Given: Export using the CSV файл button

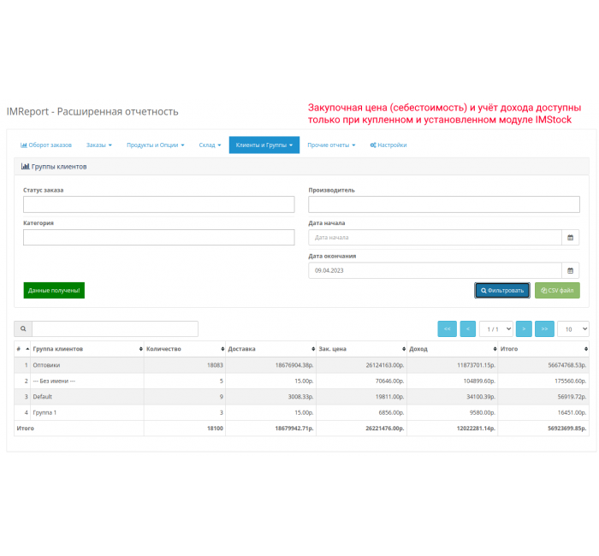Looking at the screenshot, I should tap(557, 291).
